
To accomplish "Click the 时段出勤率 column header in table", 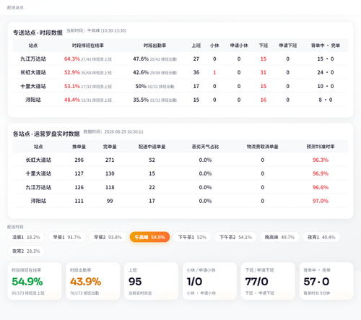I will 155,46.
